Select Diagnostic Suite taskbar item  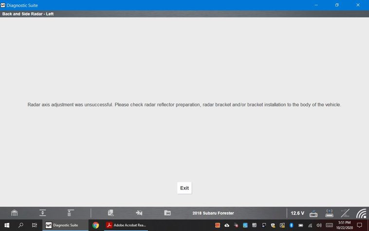point(62,225)
